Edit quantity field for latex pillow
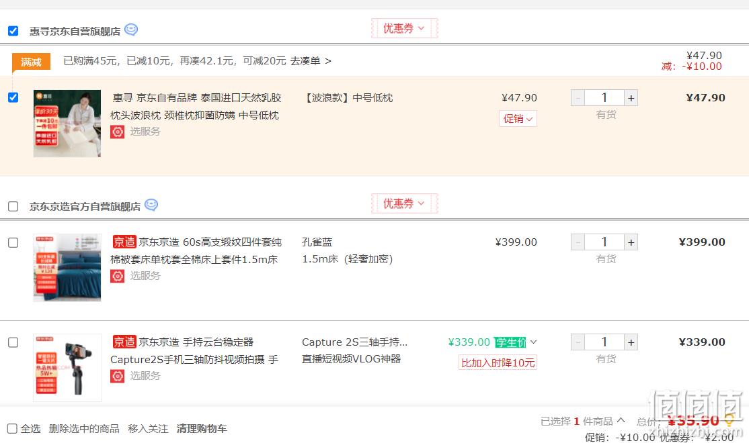This screenshot has height=443, width=749. tap(604, 98)
